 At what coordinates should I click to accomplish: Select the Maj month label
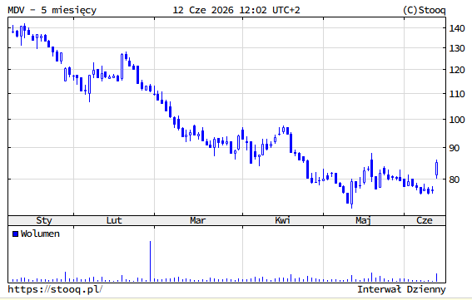tap(363, 221)
